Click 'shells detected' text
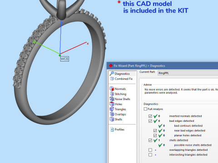 tap(178, 140)
